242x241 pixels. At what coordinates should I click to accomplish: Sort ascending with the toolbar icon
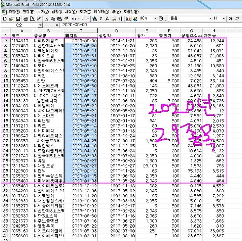pyautogui.click(x=114, y=19)
